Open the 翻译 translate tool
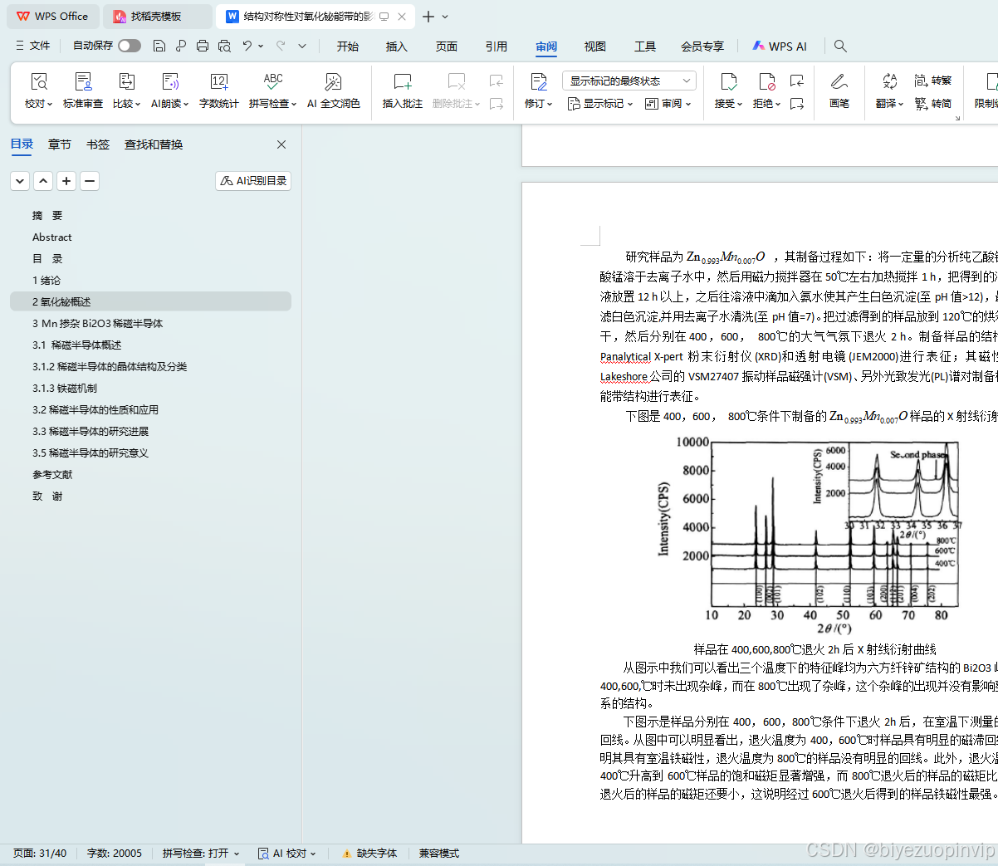The width and height of the screenshot is (998, 866). (x=889, y=91)
